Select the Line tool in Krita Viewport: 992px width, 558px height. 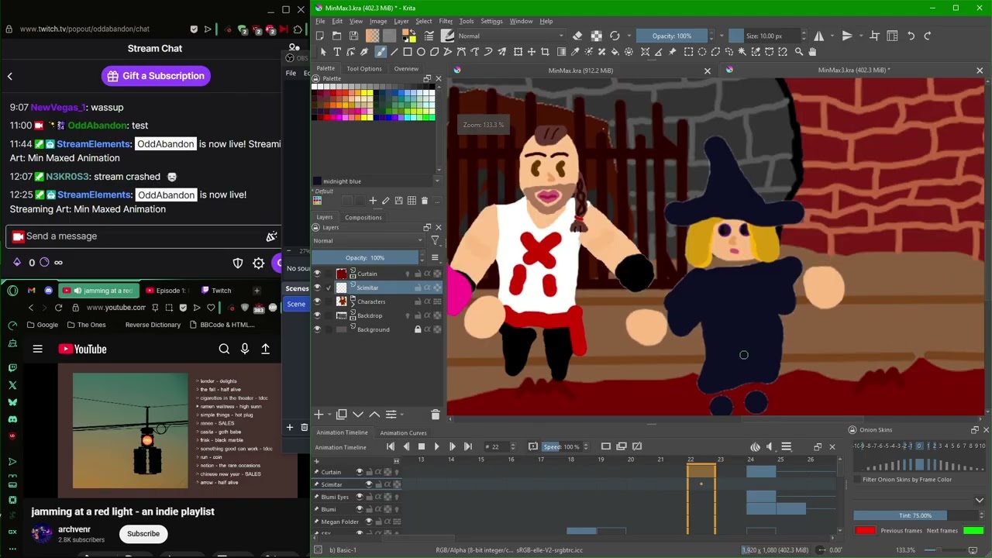click(394, 52)
